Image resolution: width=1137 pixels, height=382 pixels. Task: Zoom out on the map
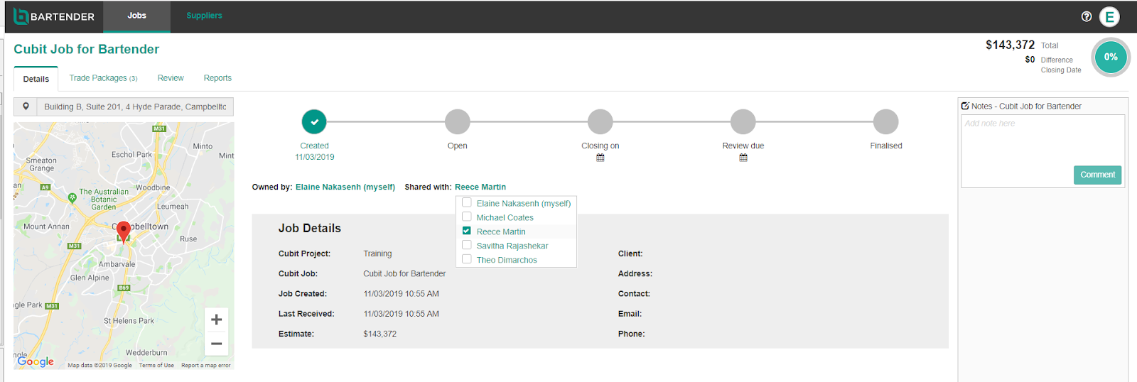click(216, 344)
